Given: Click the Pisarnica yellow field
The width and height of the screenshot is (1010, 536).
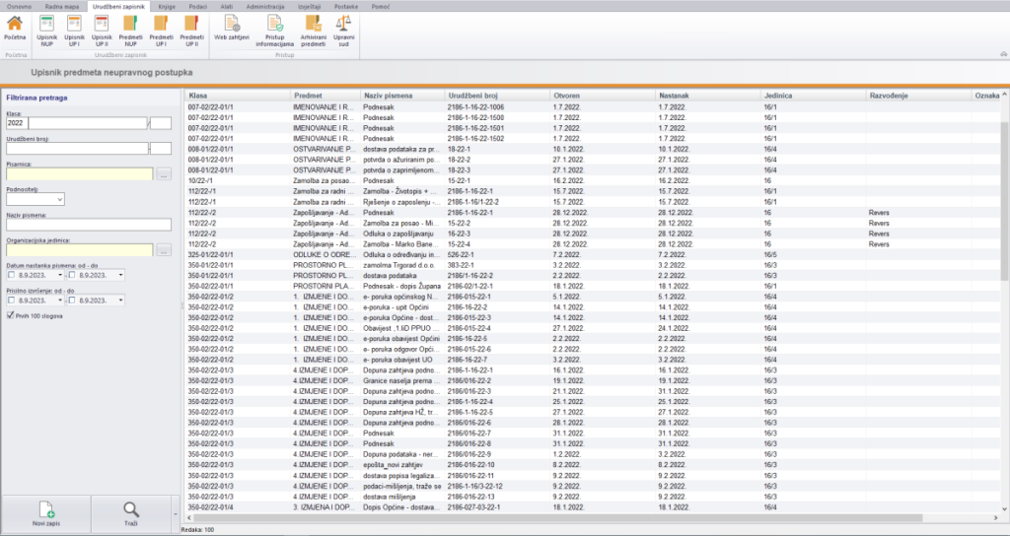Looking at the screenshot, I should click(80, 173).
